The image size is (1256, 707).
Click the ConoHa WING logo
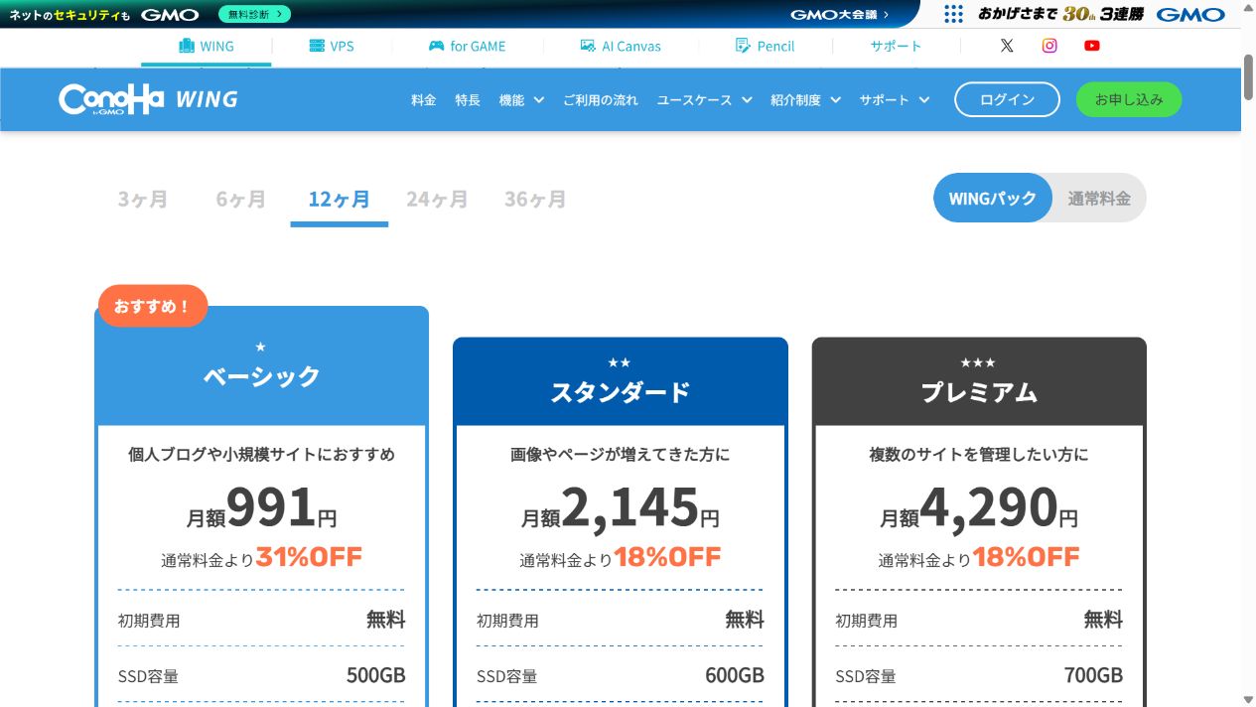pyautogui.click(x=149, y=99)
